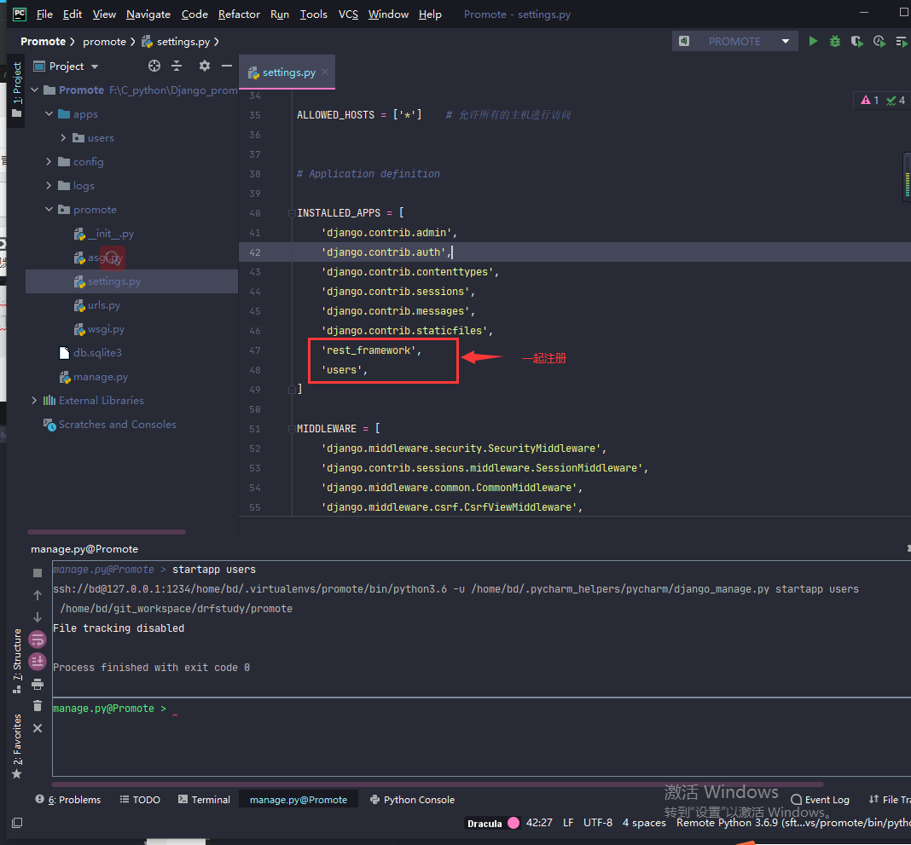The image size is (911, 845).
Task: Open Event Log
Action: (821, 800)
